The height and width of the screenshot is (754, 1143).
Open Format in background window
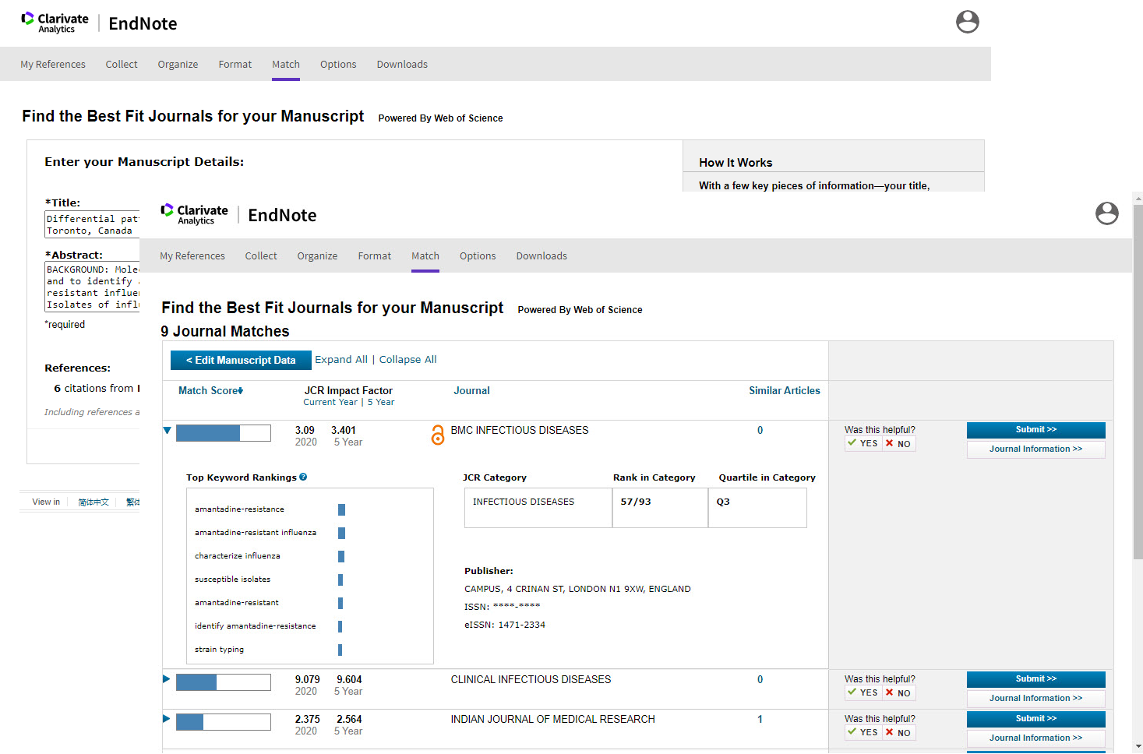pyautogui.click(x=235, y=64)
